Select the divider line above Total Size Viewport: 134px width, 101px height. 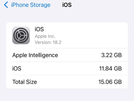(x=70, y=75)
